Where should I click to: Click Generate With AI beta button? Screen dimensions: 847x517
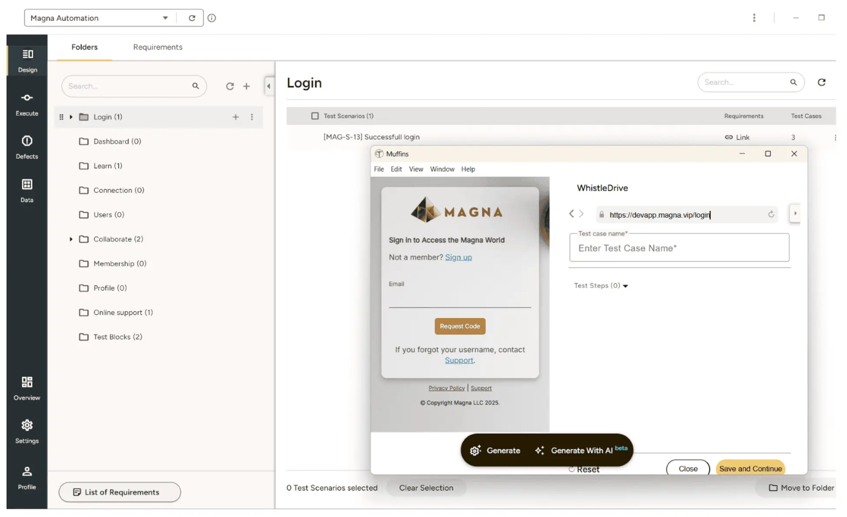581,451
